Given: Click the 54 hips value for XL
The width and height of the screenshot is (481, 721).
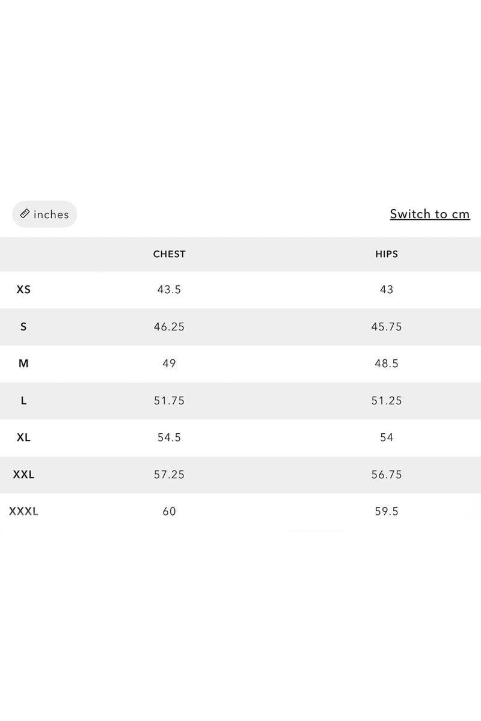Looking at the screenshot, I should pos(387,437).
